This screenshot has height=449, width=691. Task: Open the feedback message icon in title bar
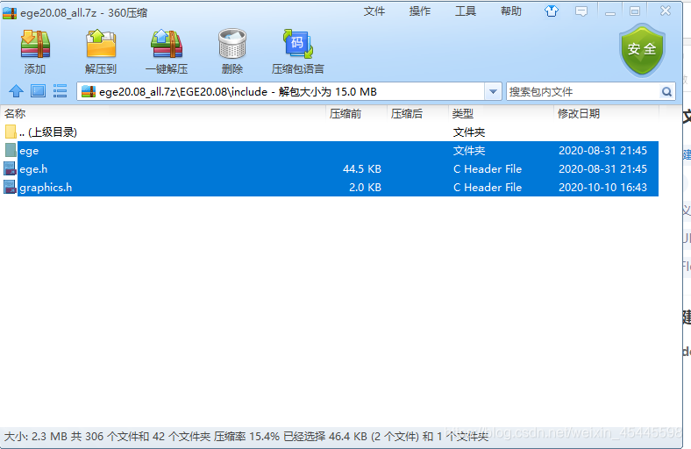coord(581,11)
